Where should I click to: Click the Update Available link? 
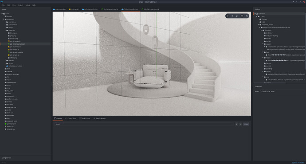click(x=298, y=162)
